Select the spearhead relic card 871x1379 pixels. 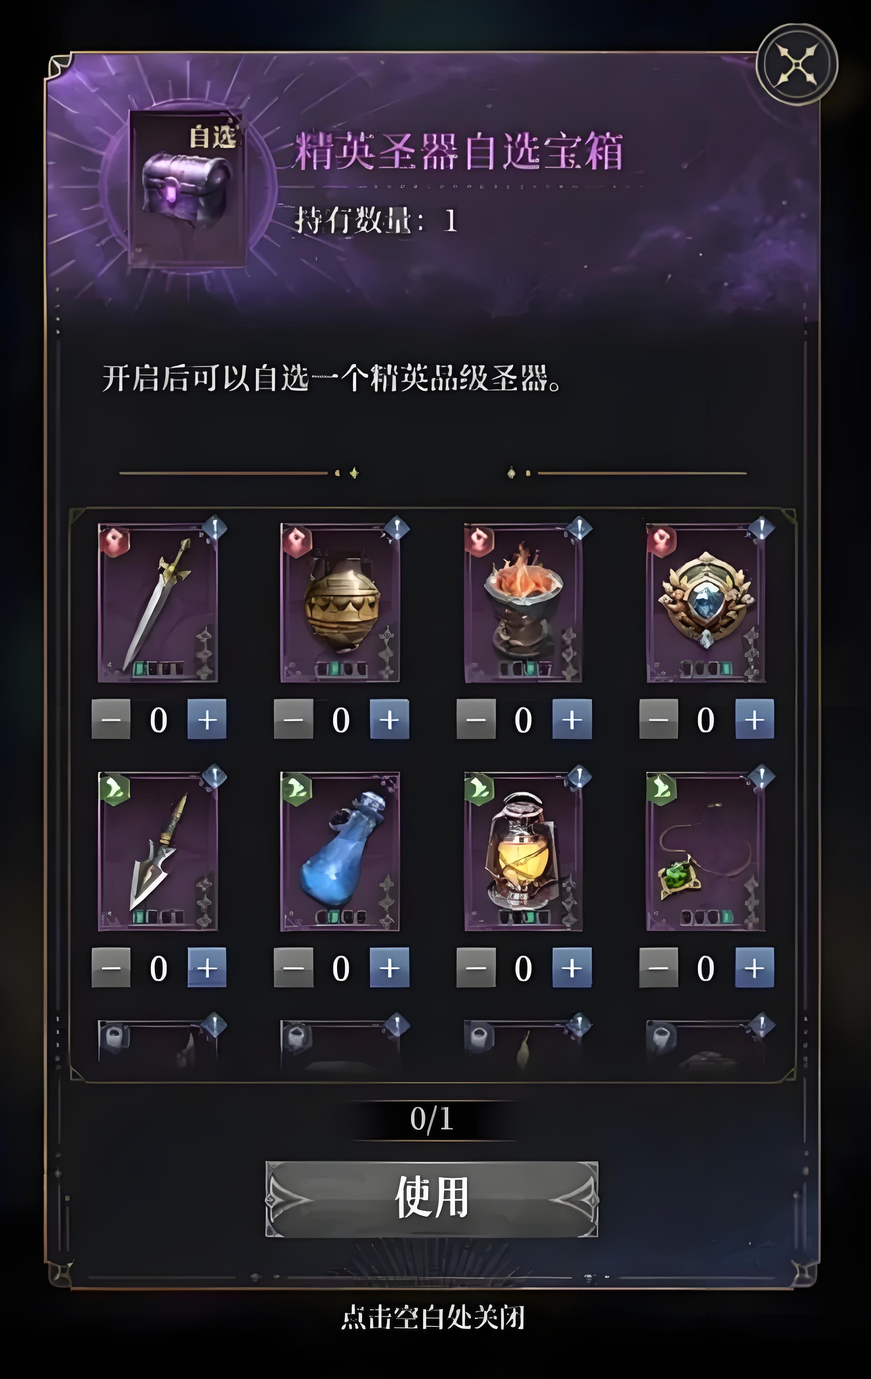pyautogui.click(x=158, y=851)
